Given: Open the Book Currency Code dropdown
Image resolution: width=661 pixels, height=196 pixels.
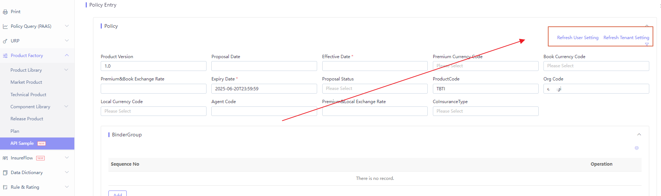Looking at the screenshot, I should pyautogui.click(x=596, y=66).
